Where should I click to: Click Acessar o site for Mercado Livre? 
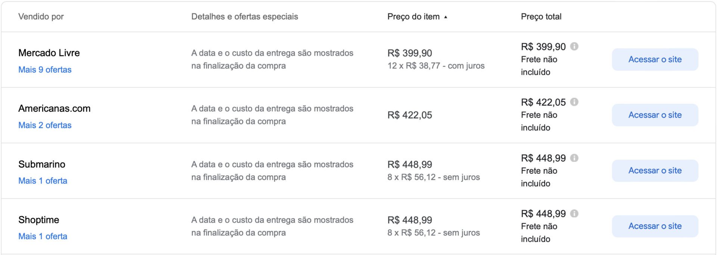click(655, 59)
